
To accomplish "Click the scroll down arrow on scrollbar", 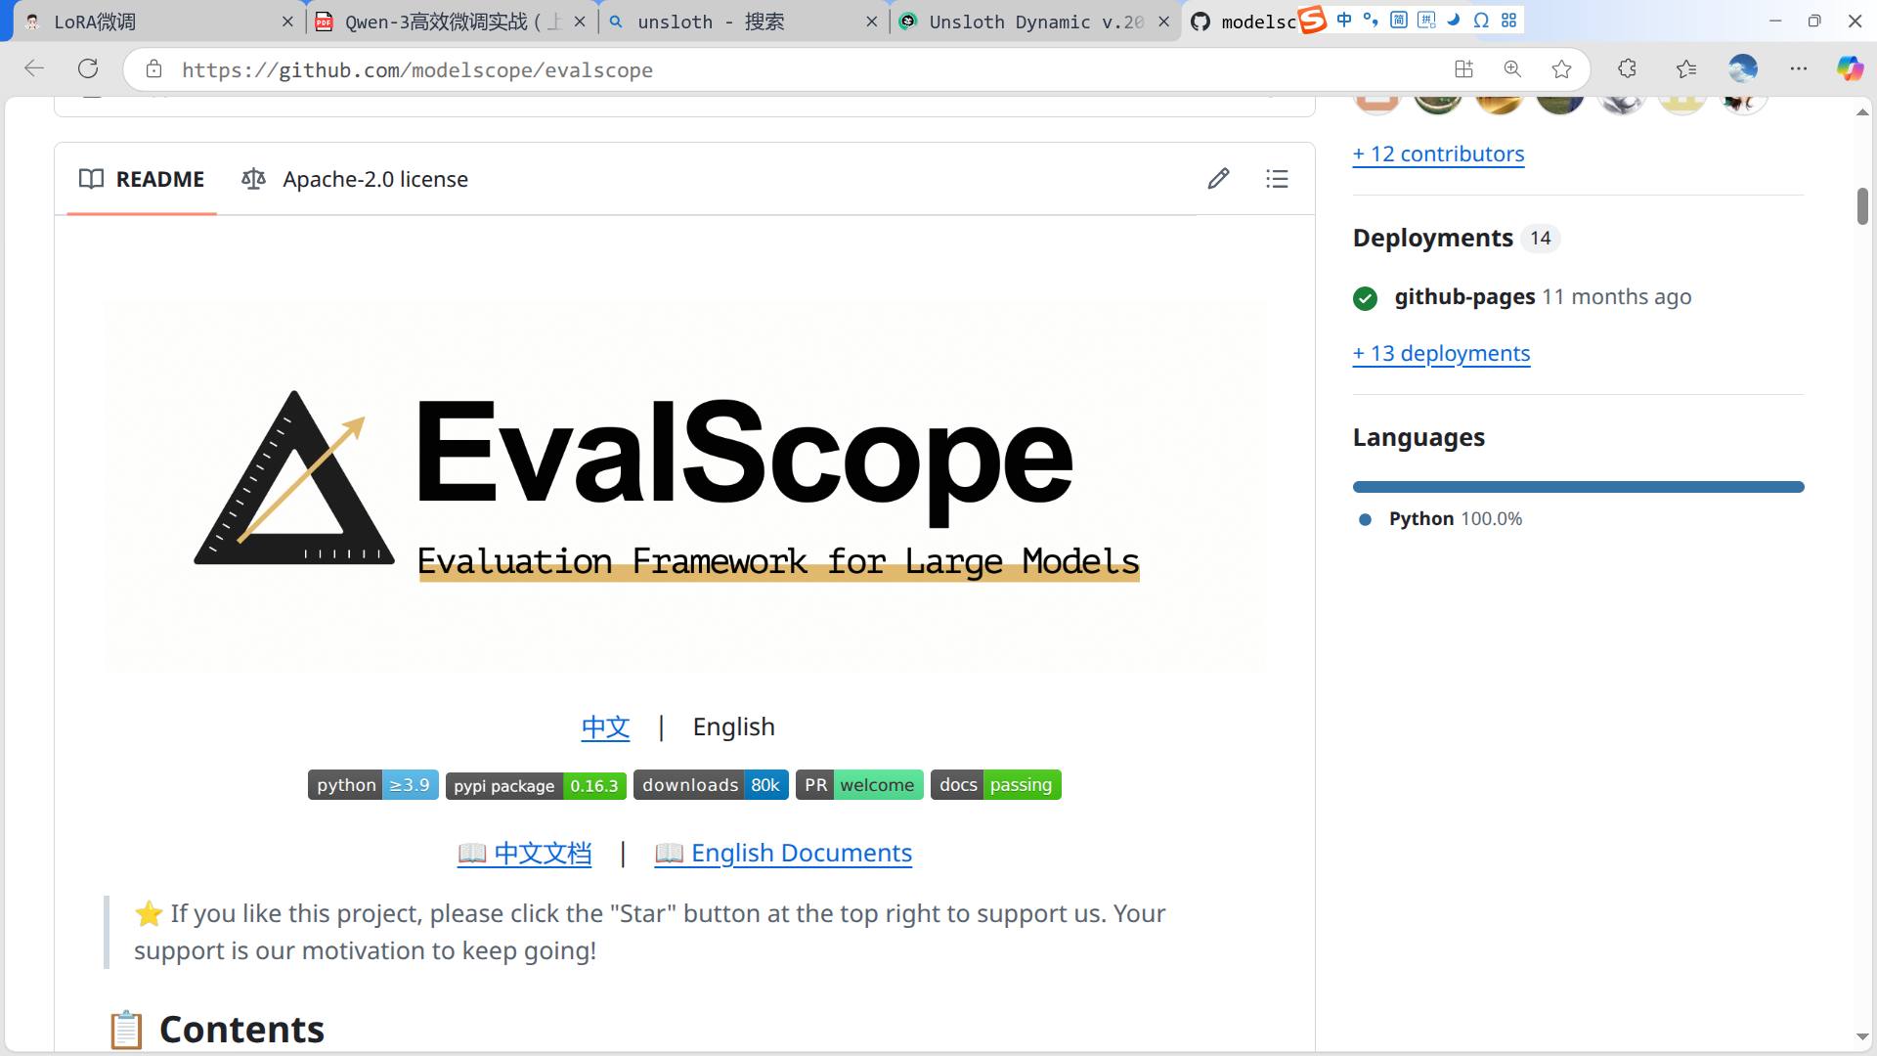I will [x=1861, y=1036].
